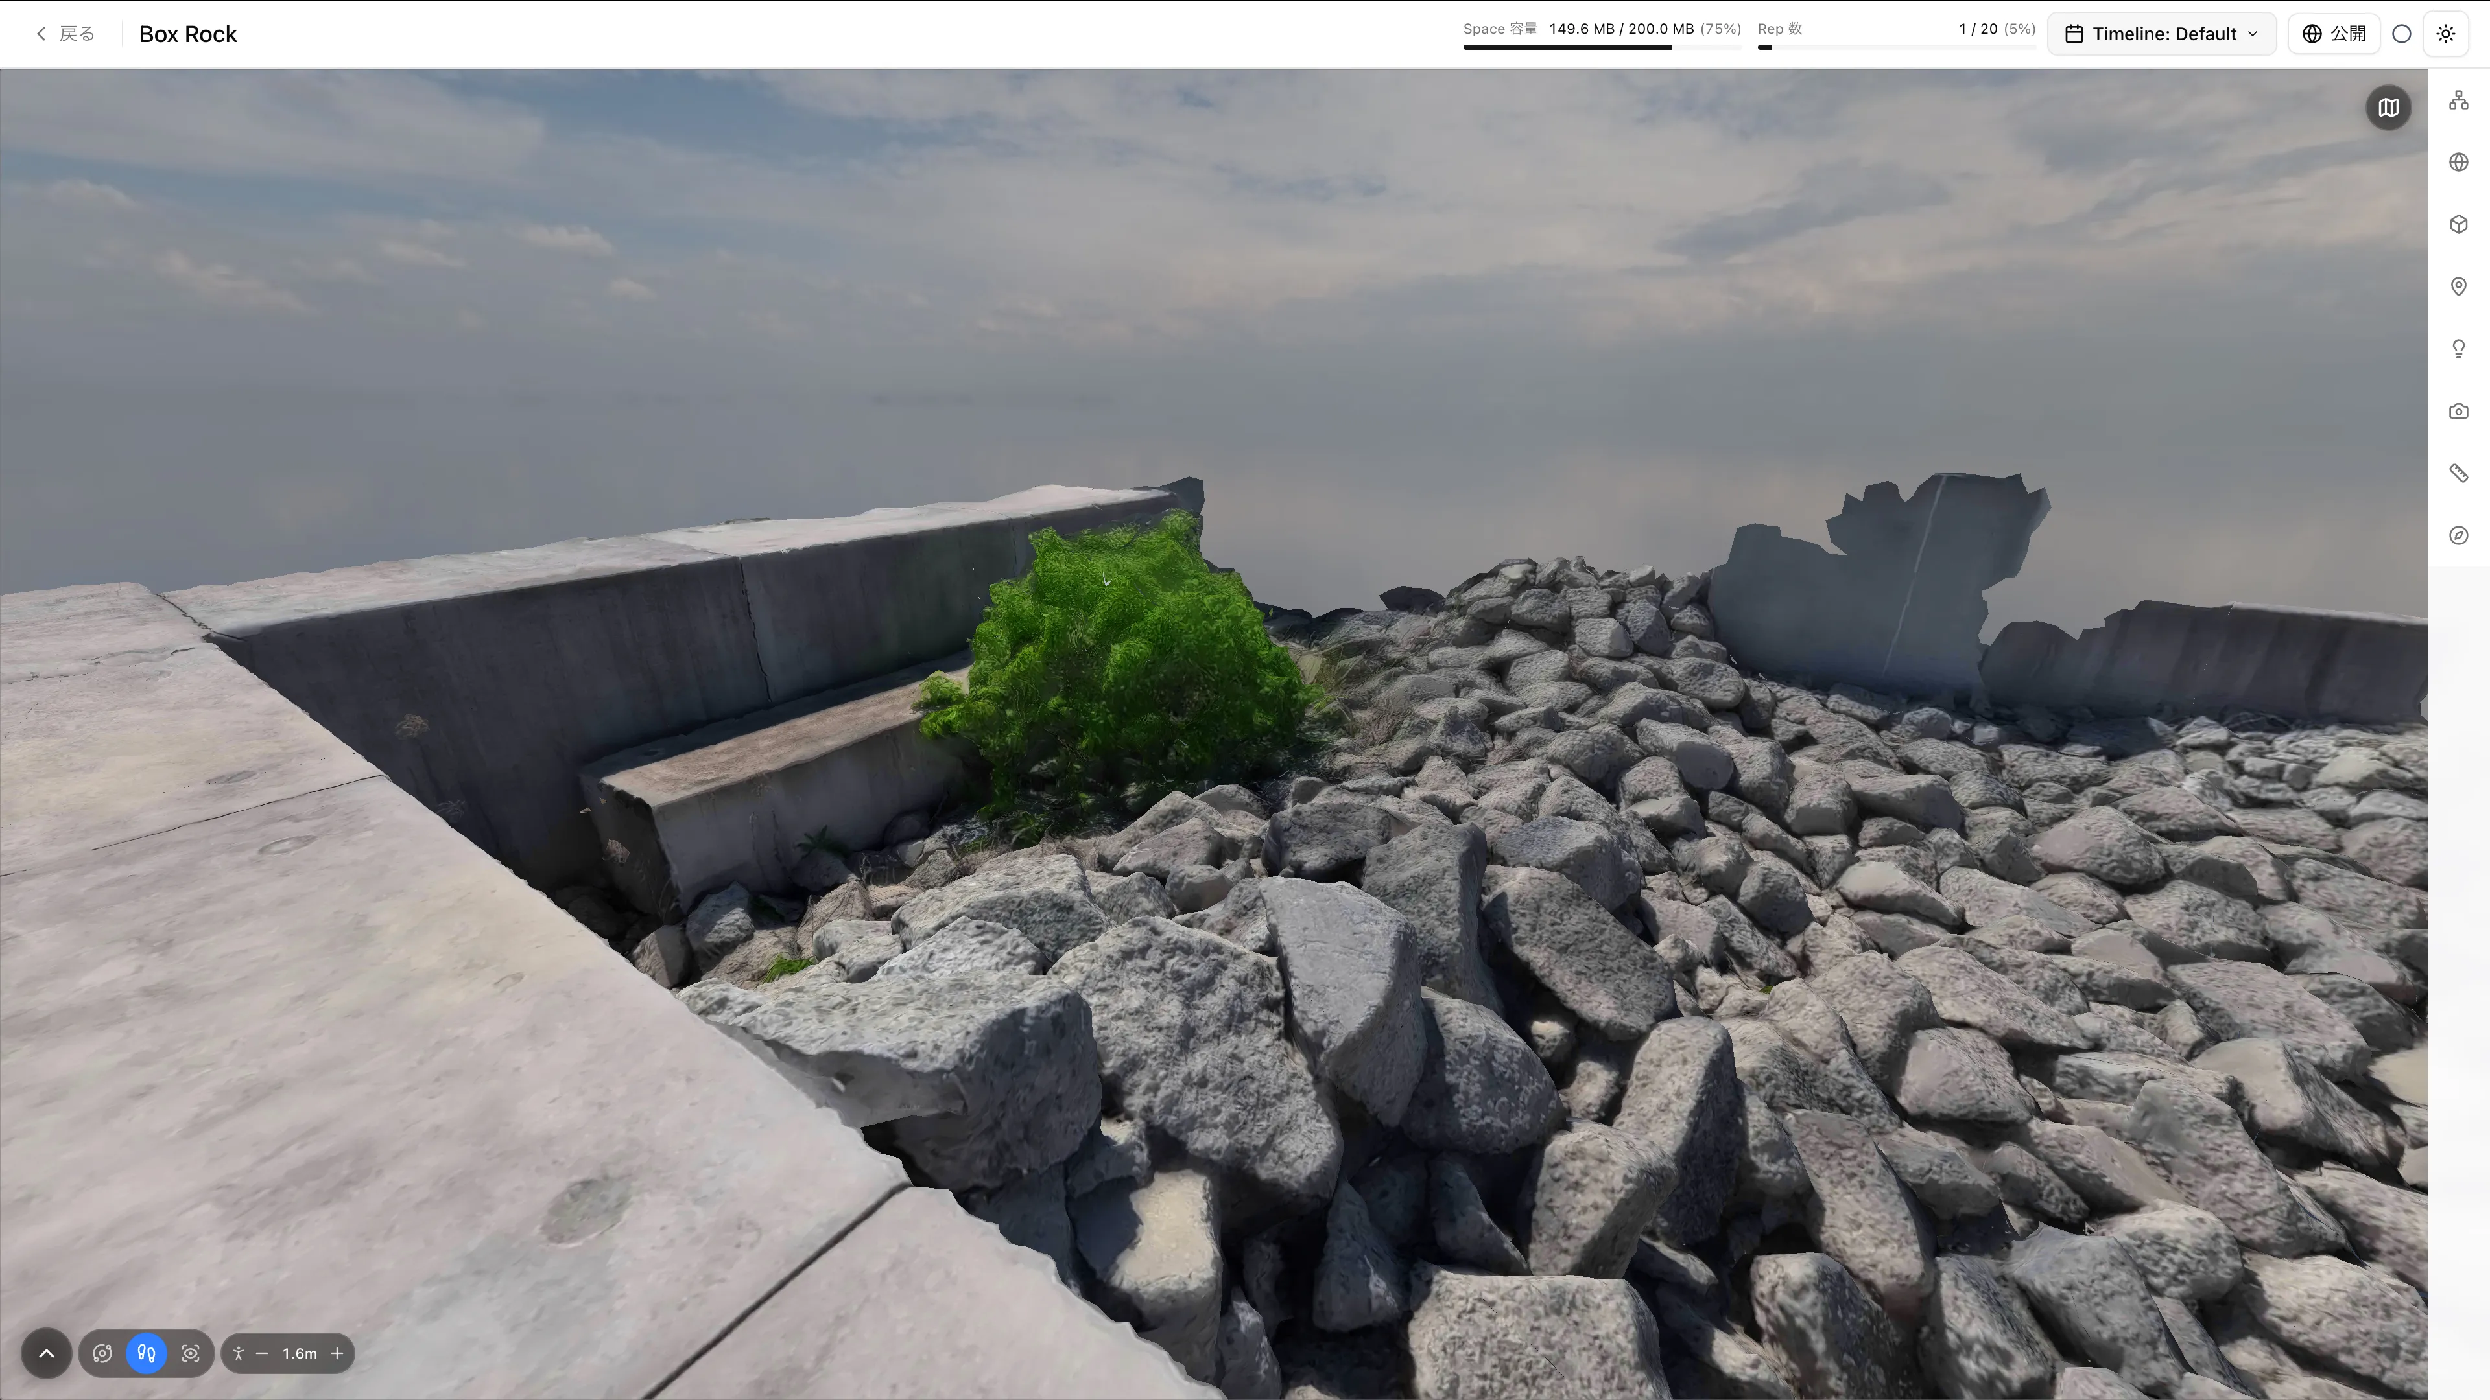Click the circle icon beside 公開
The height and width of the screenshot is (1400, 2490).
(2401, 34)
